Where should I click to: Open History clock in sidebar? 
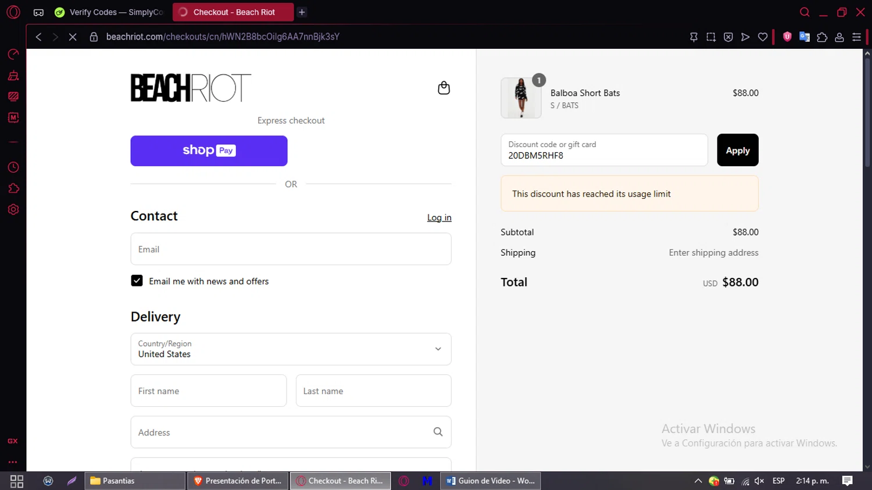[x=13, y=167]
